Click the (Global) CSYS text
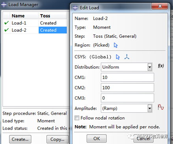 (100, 57)
